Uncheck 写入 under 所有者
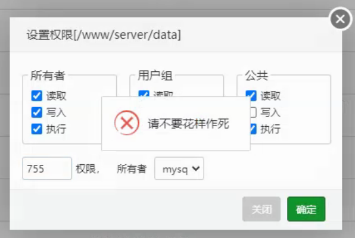The image size is (355, 238). tap(37, 112)
